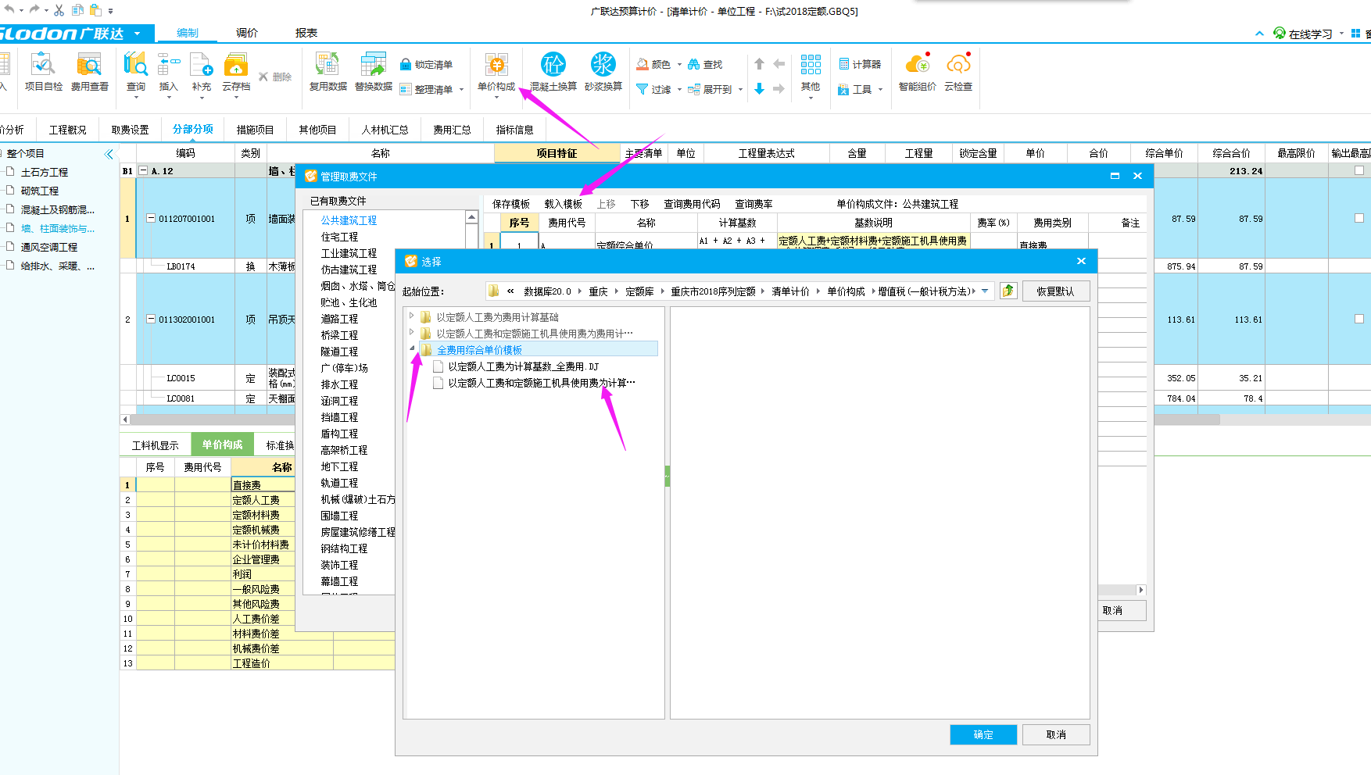The width and height of the screenshot is (1371, 775).
Task: Click 确定 in the 选择 dialog
Action: click(x=983, y=734)
